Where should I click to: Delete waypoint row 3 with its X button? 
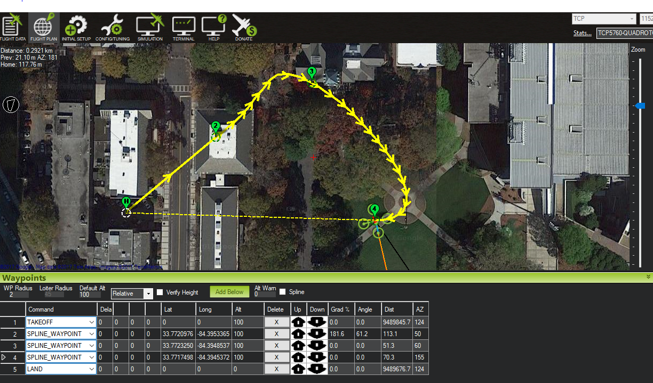(x=277, y=345)
